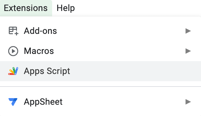Click blank space between Macros label and arrow
This screenshot has width=201, height=116.
[119, 51]
